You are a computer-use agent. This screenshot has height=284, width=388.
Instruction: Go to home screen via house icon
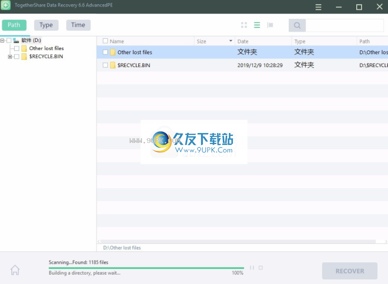15,270
